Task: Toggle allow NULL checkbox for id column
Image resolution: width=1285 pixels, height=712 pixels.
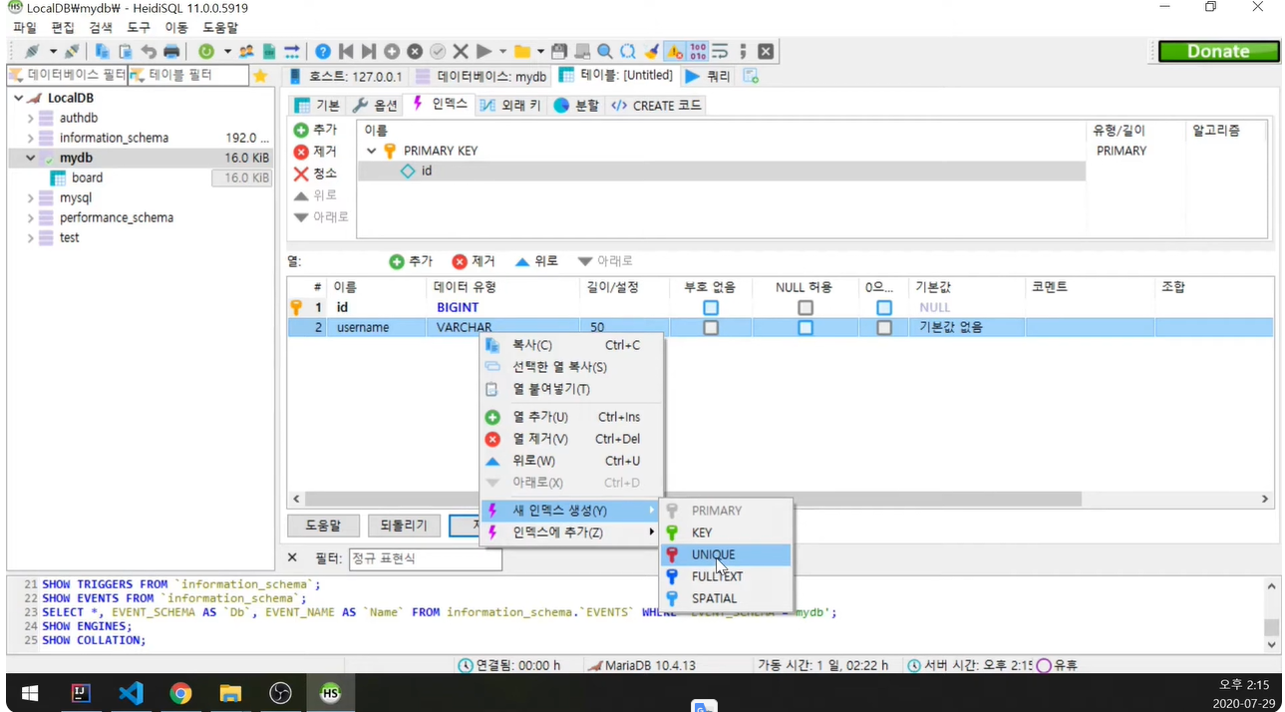Action: pyautogui.click(x=805, y=307)
